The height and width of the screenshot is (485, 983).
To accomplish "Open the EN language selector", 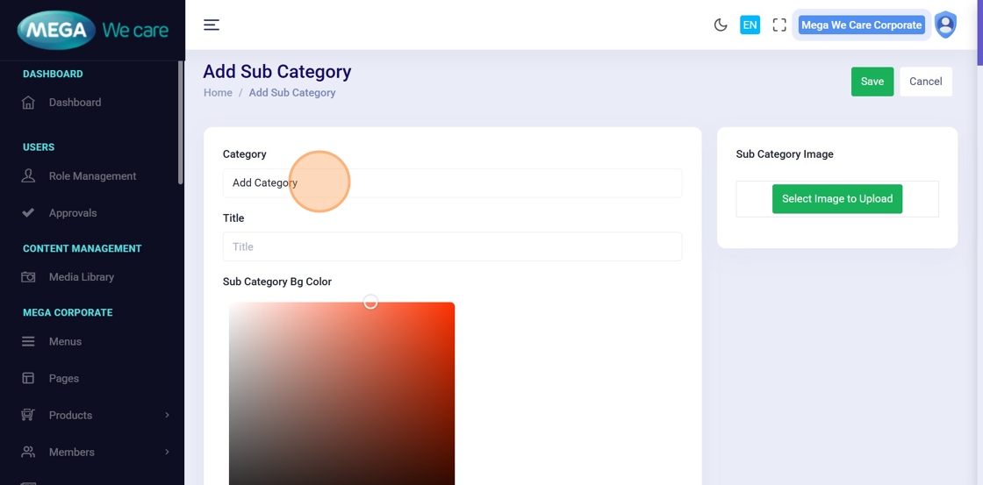I will coord(750,25).
